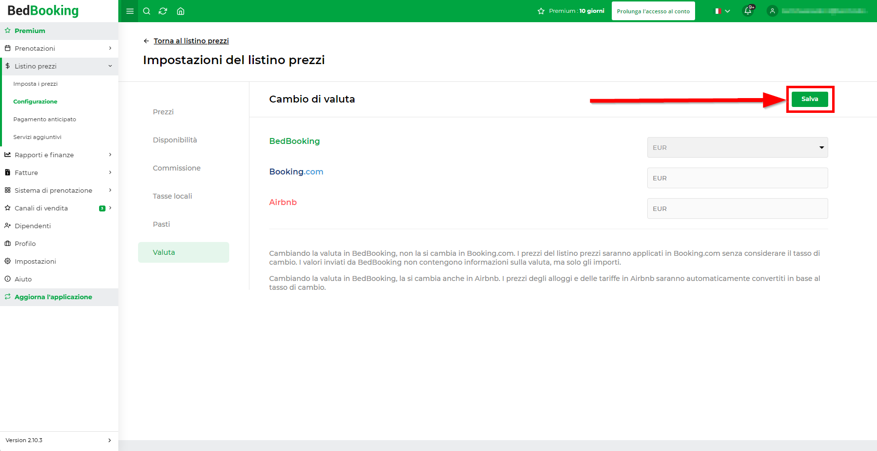Viewport: 877px width, 451px height.
Task: Open Servizi aggiuntivi submenu item
Action: pos(37,137)
